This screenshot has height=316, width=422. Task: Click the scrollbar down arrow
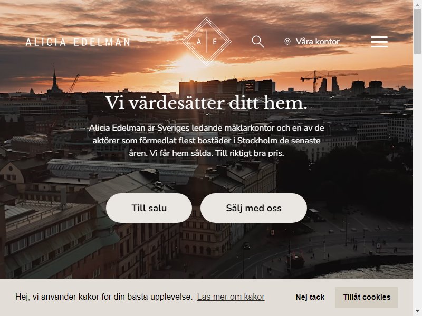click(417, 312)
